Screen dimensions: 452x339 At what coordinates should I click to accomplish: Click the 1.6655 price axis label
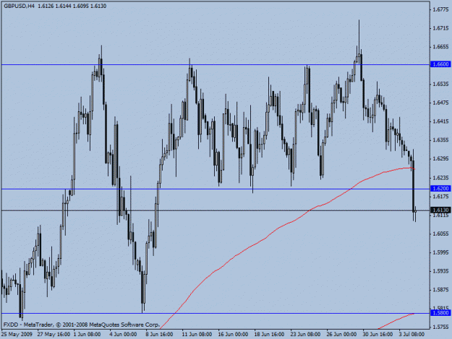tap(441, 47)
